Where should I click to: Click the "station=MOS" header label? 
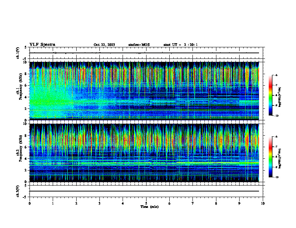coord(139,45)
